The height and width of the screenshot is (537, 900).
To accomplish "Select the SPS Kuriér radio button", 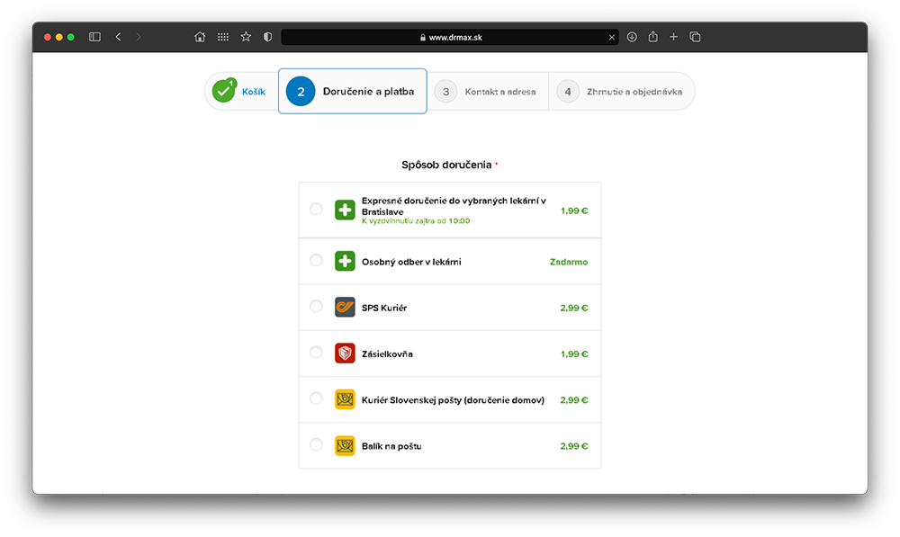I will tap(316, 307).
